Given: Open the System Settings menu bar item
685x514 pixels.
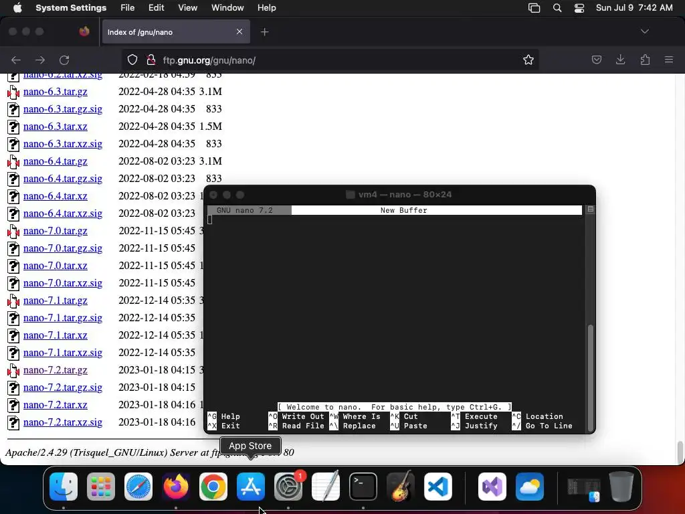Looking at the screenshot, I should tap(71, 8).
